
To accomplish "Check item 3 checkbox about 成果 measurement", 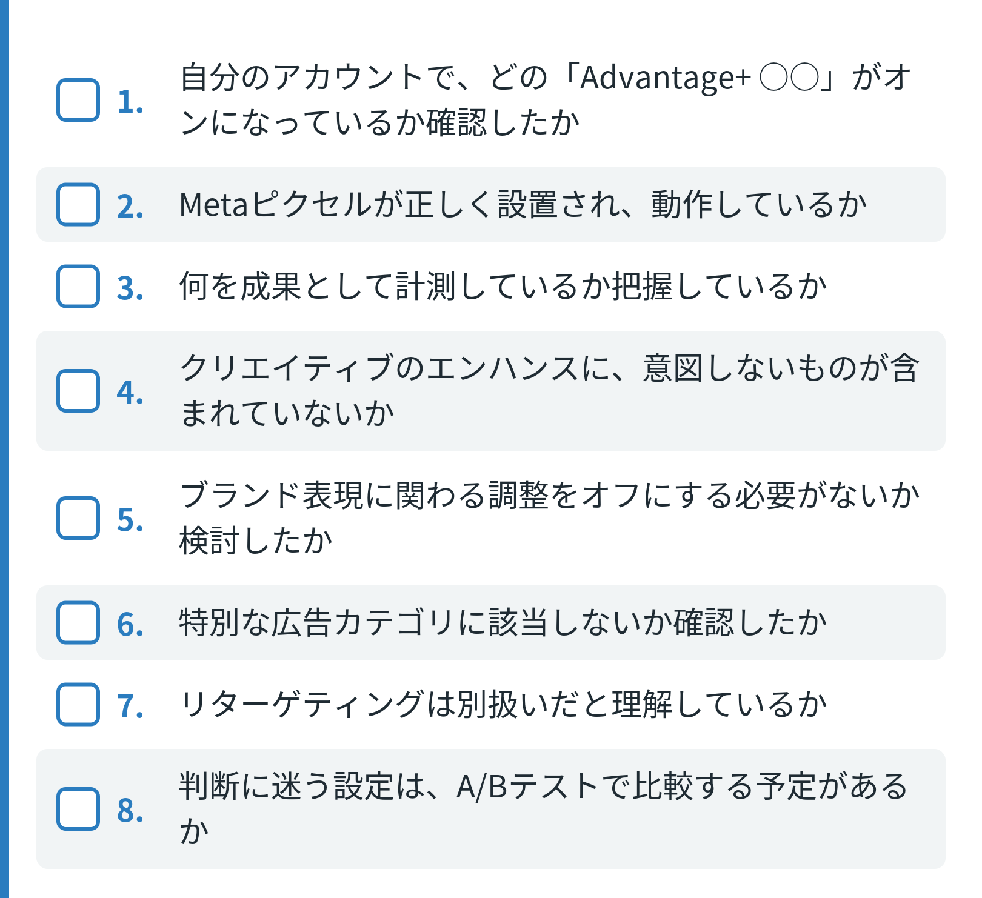I will click(x=78, y=286).
